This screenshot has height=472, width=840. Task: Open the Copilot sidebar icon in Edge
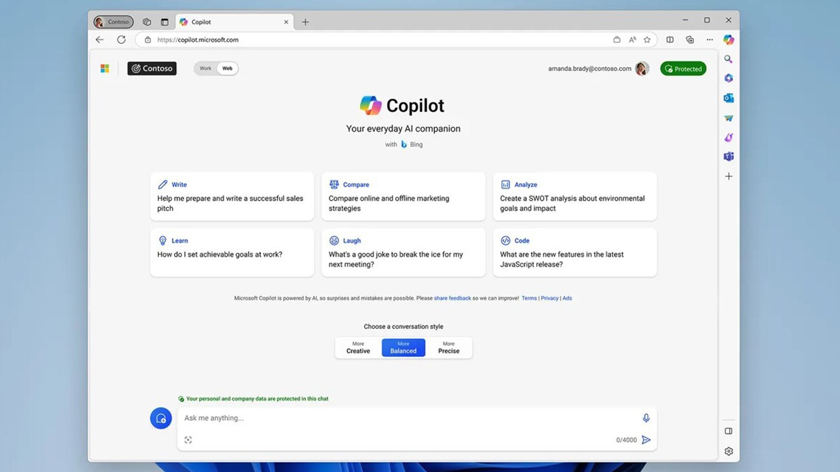tap(728, 39)
